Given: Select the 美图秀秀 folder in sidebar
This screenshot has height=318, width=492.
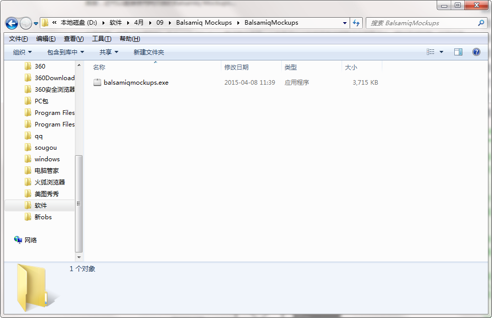Looking at the screenshot, I should click(46, 194).
